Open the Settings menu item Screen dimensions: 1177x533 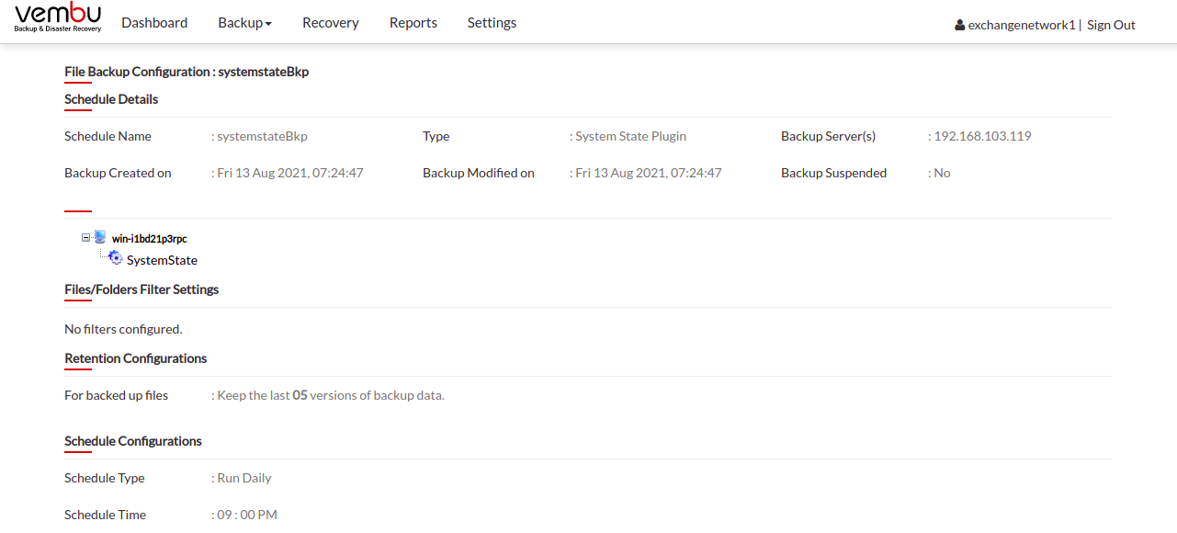tap(492, 23)
